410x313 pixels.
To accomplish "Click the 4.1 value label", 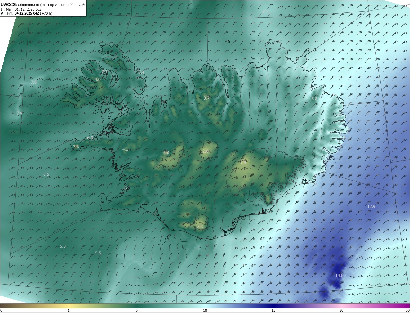I will (125, 149).
